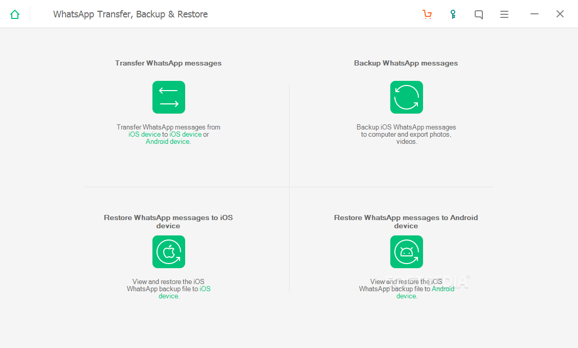Image resolution: width=578 pixels, height=348 pixels.
Task: Open the shopping cart purchase icon
Action: click(x=427, y=14)
